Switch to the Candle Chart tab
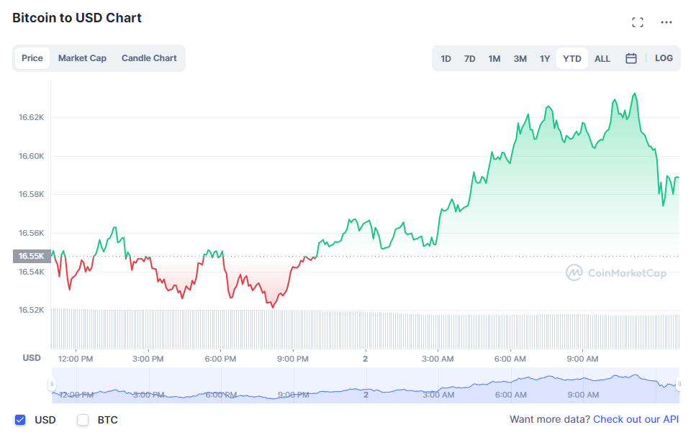The height and width of the screenshot is (440, 696). click(x=149, y=58)
